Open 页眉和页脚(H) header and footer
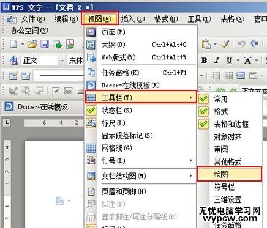267x228 pixels. (x=141, y=191)
